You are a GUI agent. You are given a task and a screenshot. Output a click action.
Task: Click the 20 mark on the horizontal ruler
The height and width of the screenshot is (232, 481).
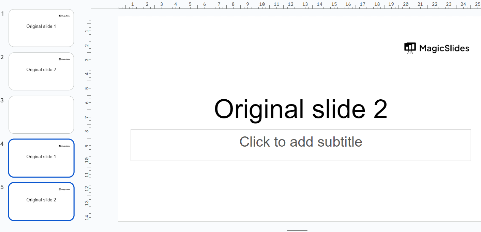click(406, 4)
